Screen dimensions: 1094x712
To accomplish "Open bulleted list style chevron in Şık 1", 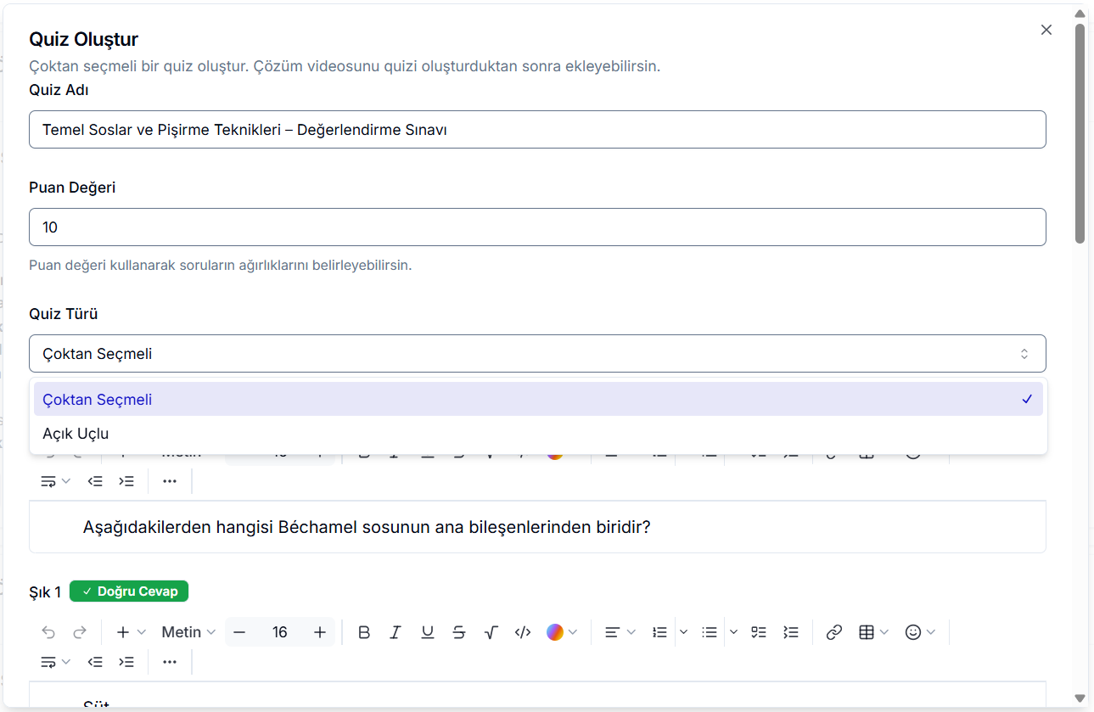I will [x=734, y=632].
